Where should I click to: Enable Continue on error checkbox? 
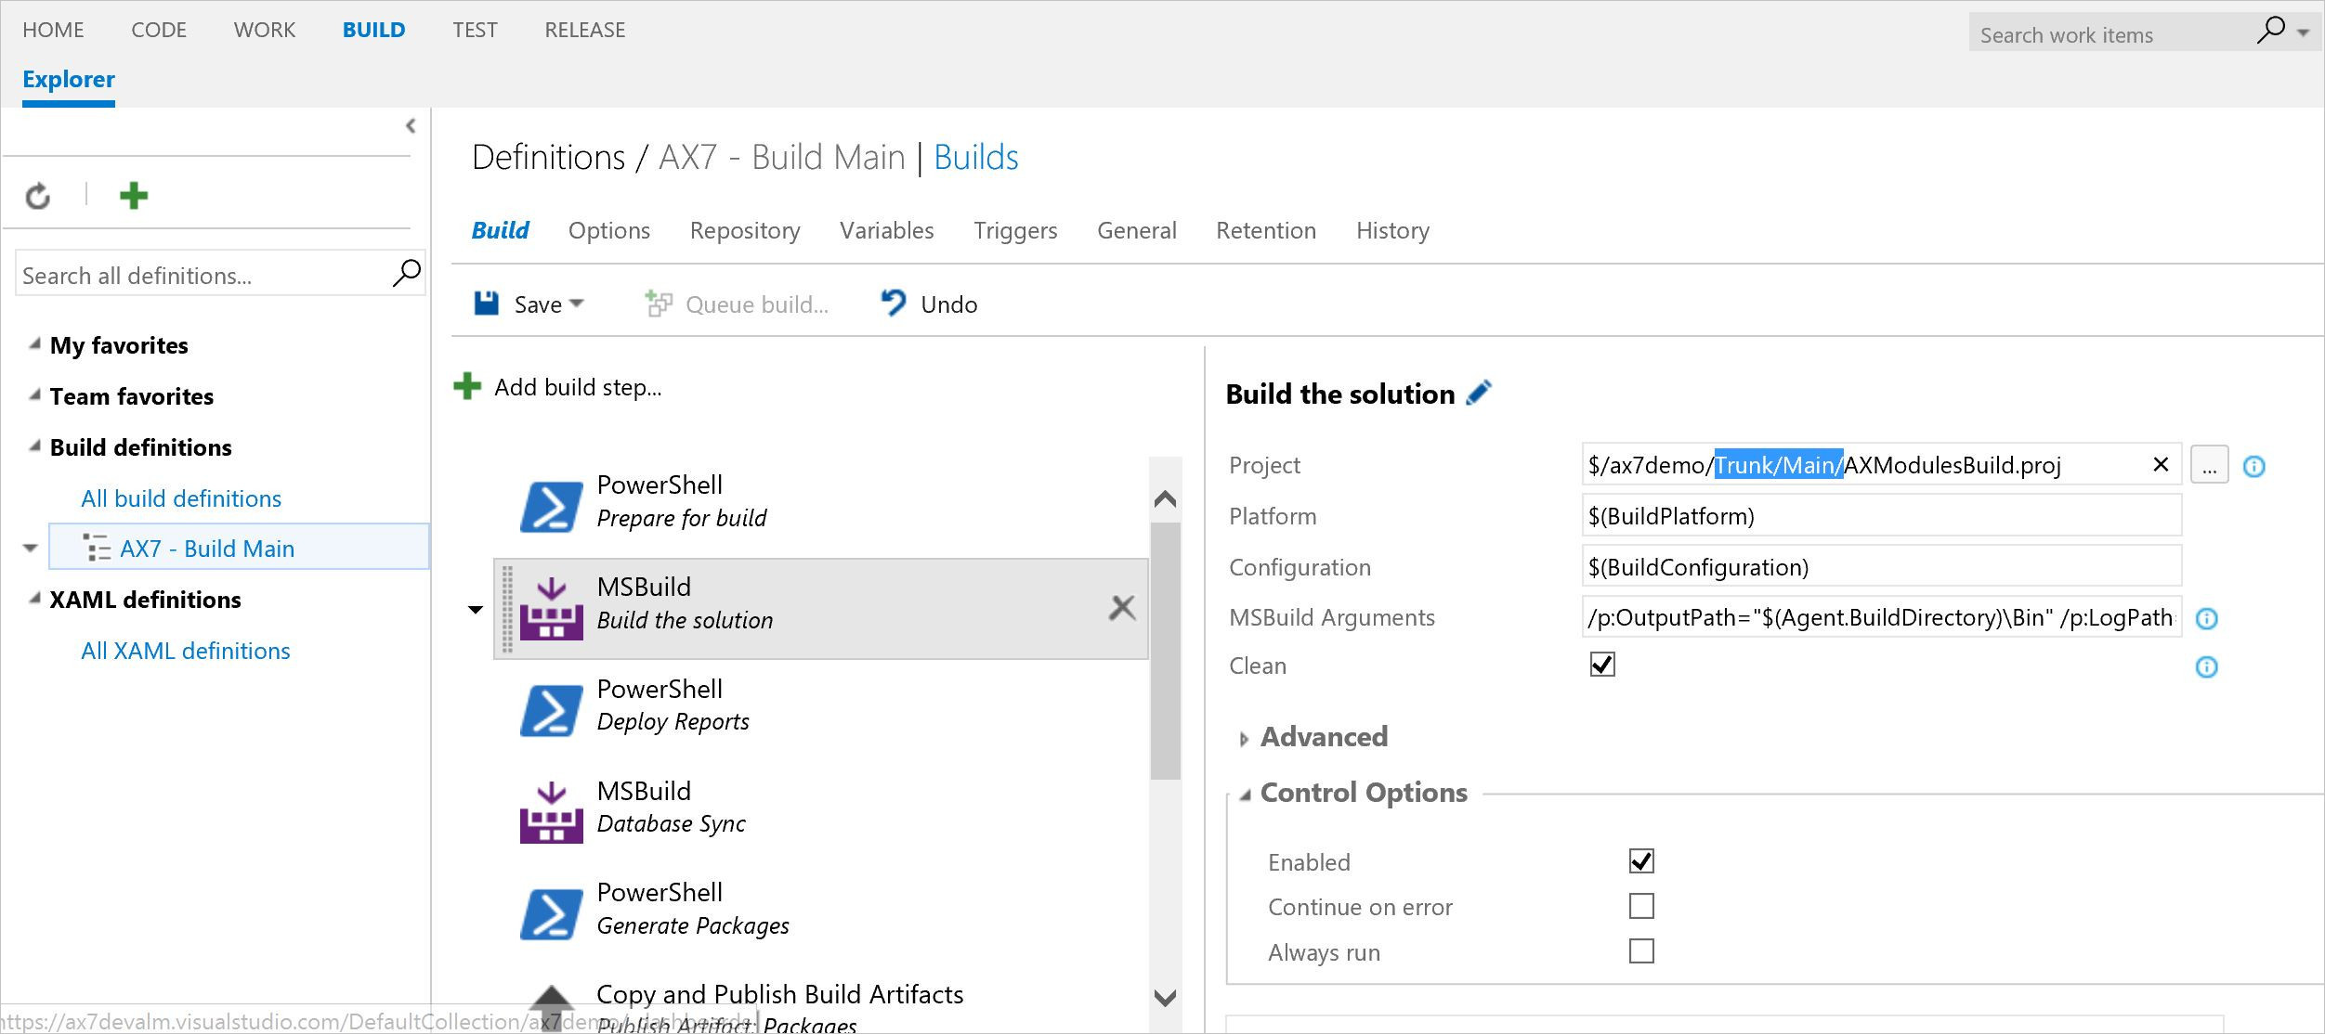(1641, 906)
